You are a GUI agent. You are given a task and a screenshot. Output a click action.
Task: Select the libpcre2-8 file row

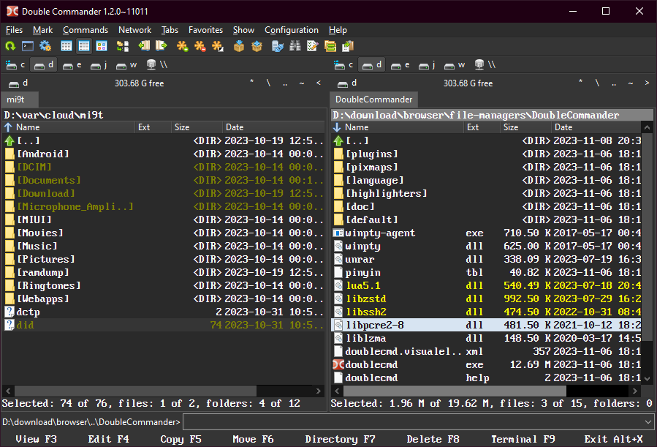[374, 325]
